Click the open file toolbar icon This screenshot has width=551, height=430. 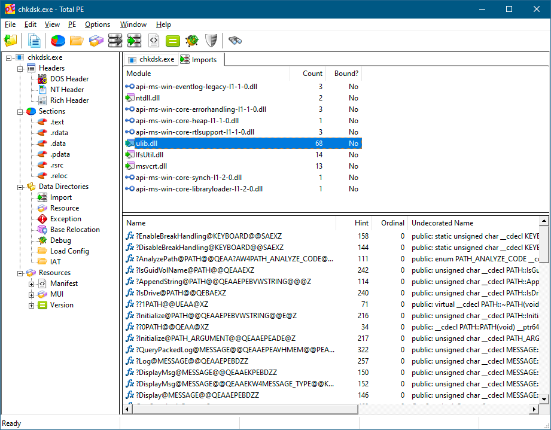pyautogui.click(x=11, y=41)
